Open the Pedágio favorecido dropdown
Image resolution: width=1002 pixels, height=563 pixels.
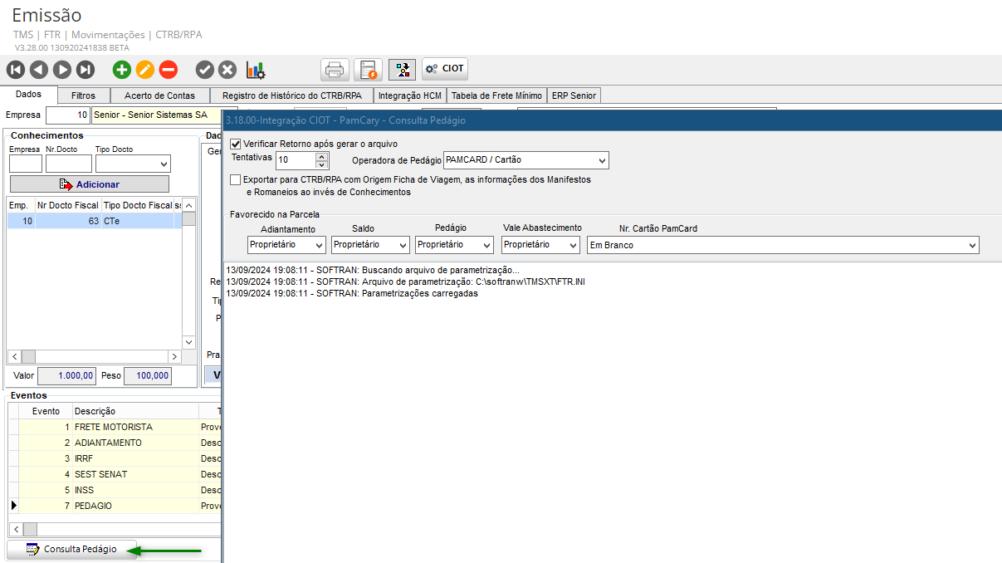(486, 245)
